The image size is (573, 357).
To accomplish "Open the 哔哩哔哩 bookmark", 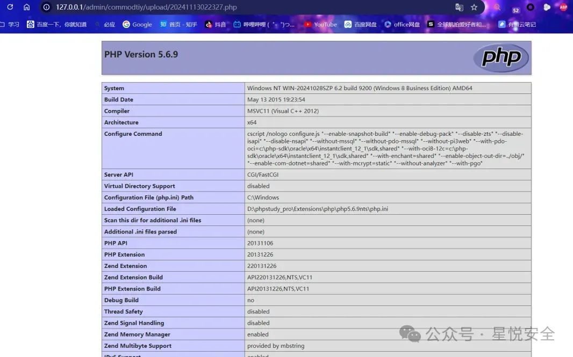I will click(x=264, y=25).
